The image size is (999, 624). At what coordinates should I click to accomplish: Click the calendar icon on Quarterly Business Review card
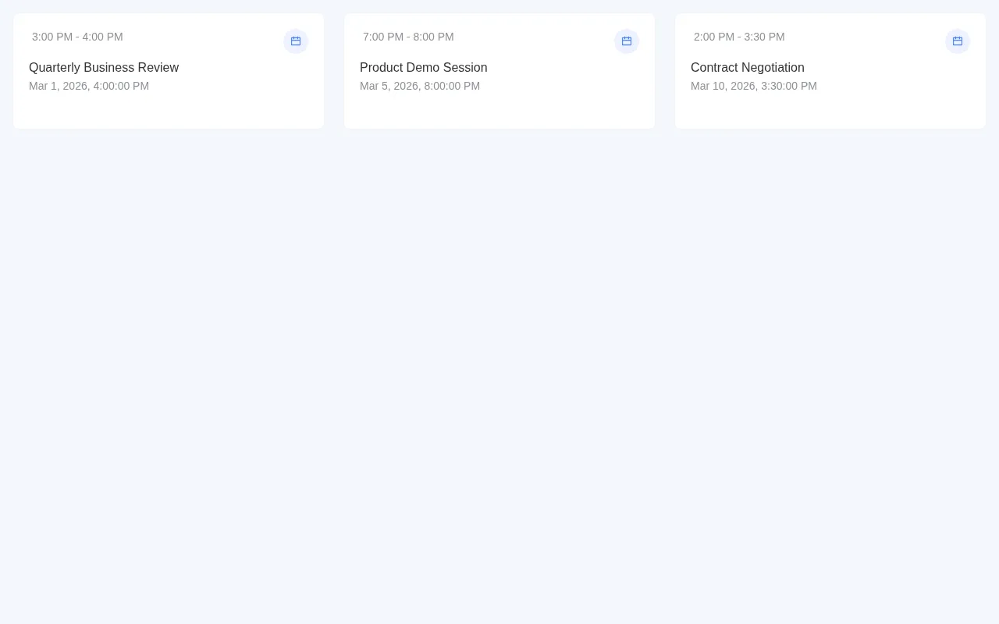click(x=296, y=41)
